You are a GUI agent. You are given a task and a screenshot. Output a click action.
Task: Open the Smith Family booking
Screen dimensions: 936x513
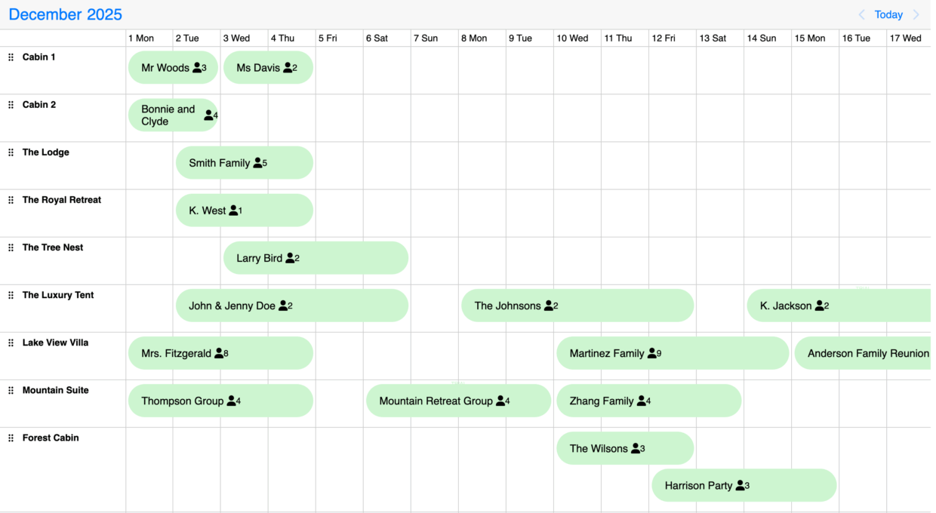pyautogui.click(x=244, y=163)
